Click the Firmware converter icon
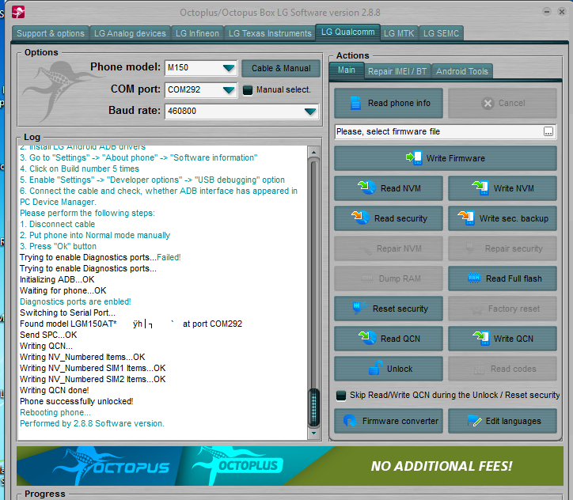The width and height of the screenshot is (573, 500). tap(350, 421)
